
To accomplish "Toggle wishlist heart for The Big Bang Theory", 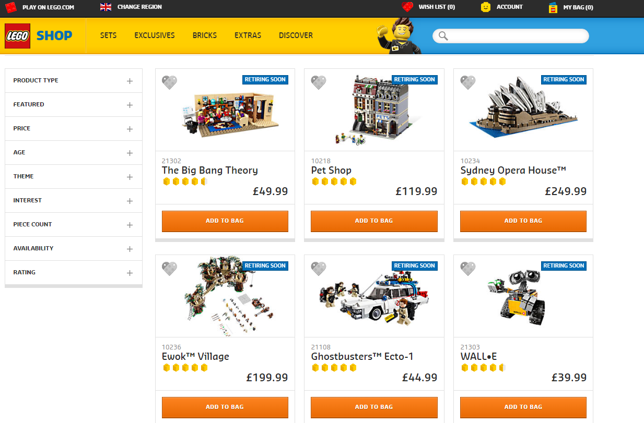I will coord(169,82).
